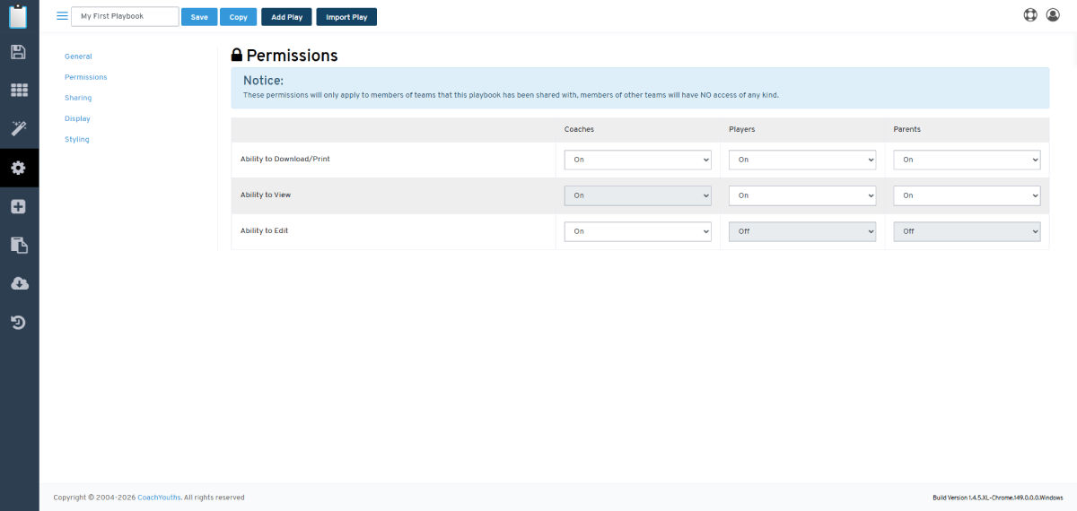Open the General settings section
The width and height of the screenshot is (1077, 511).
point(78,56)
